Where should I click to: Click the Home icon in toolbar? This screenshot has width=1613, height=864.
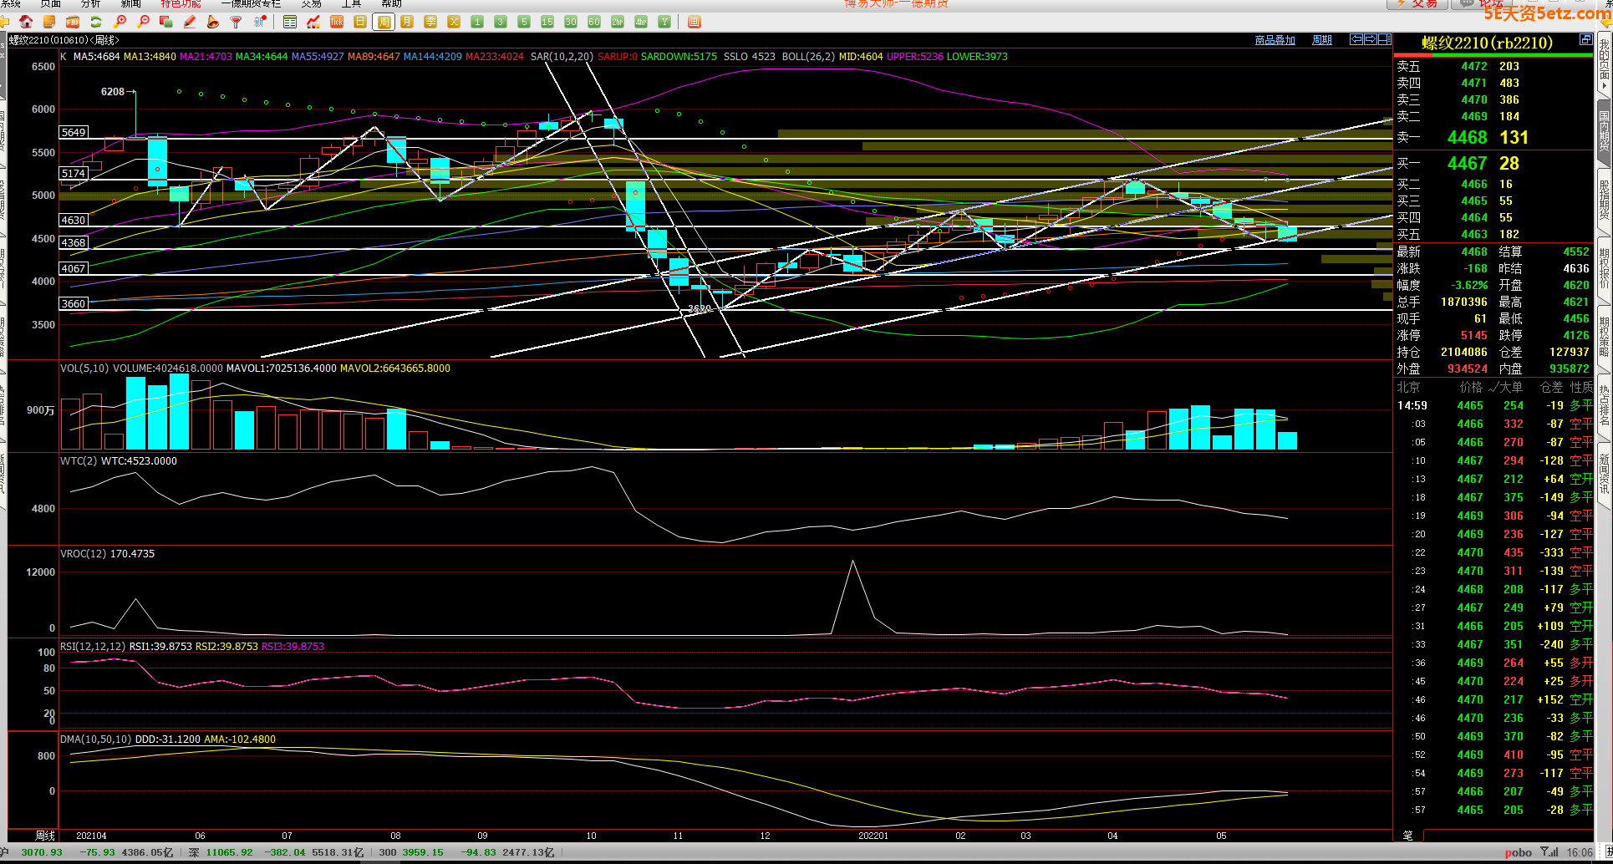(26, 22)
